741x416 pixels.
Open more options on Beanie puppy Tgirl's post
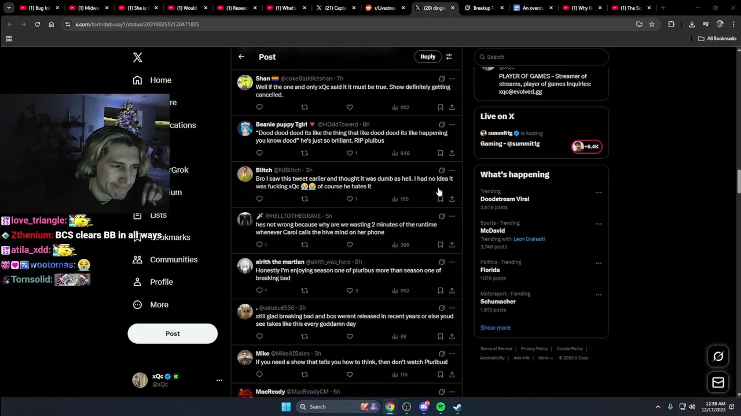click(x=452, y=124)
